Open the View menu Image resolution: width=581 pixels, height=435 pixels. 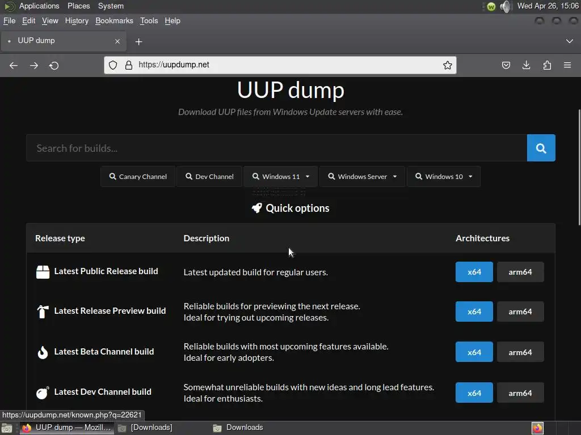click(x=50, y=21)
